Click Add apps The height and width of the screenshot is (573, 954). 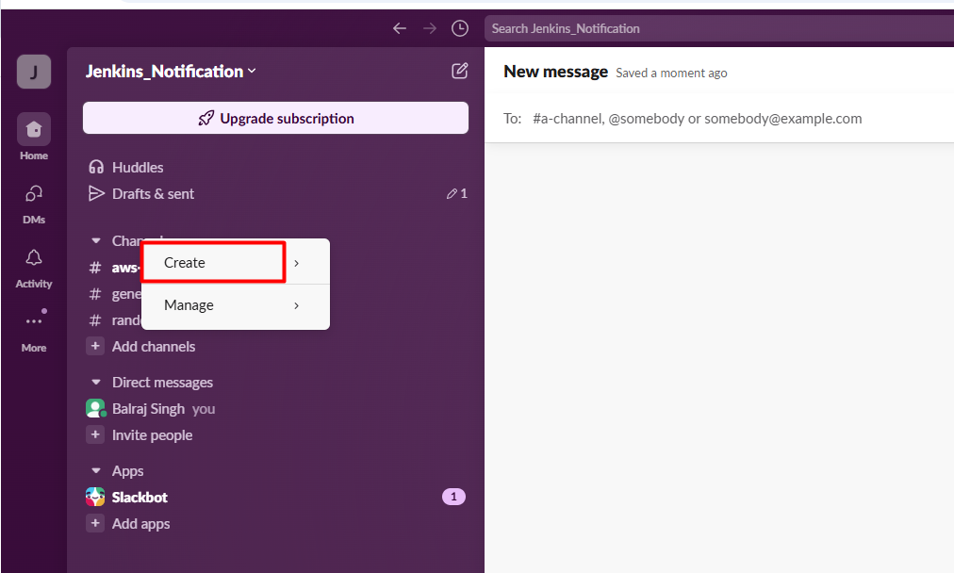point(140,524)
